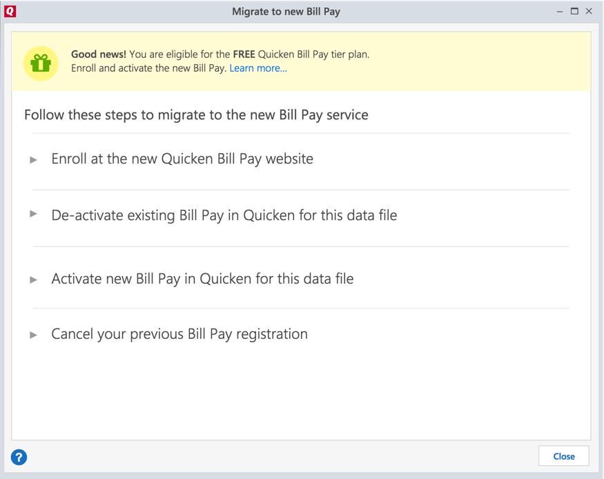Expand the Activate new Bill Pay step

(x=34, y=280)
